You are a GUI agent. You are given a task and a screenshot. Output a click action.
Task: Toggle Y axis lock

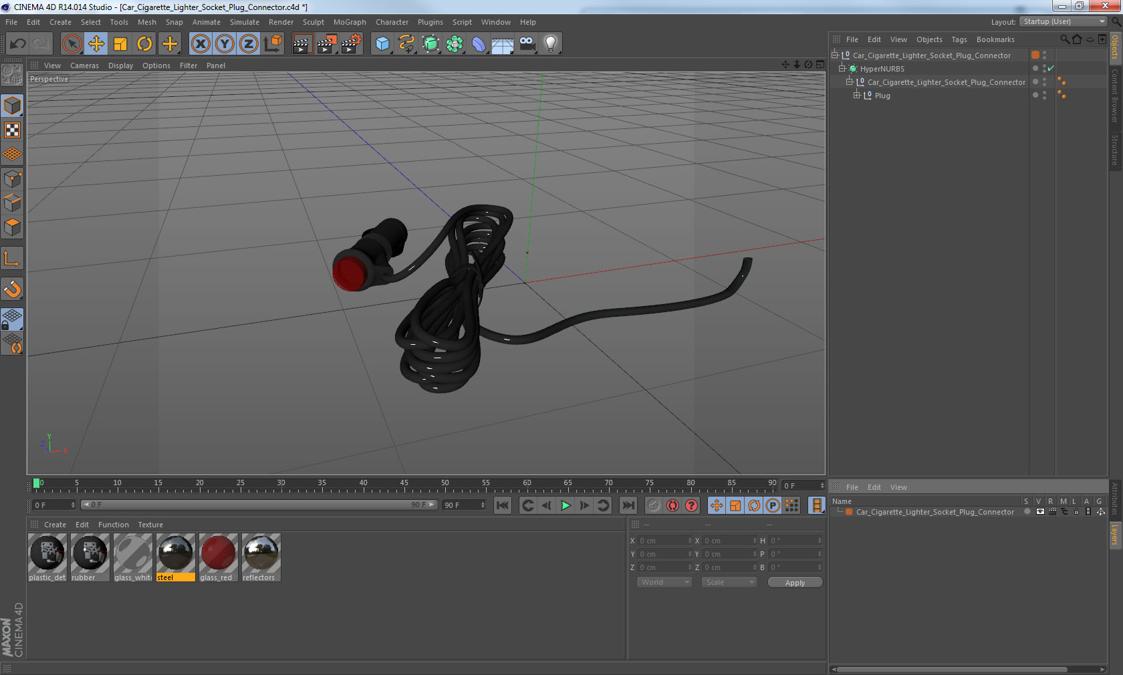tap(225, 44)
